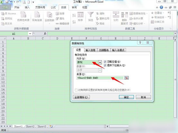178x133 pixels.
Task: Sort descending Z to A
Action: [74, 22]
